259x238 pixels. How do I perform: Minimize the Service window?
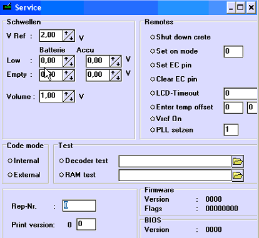point(231,8)
